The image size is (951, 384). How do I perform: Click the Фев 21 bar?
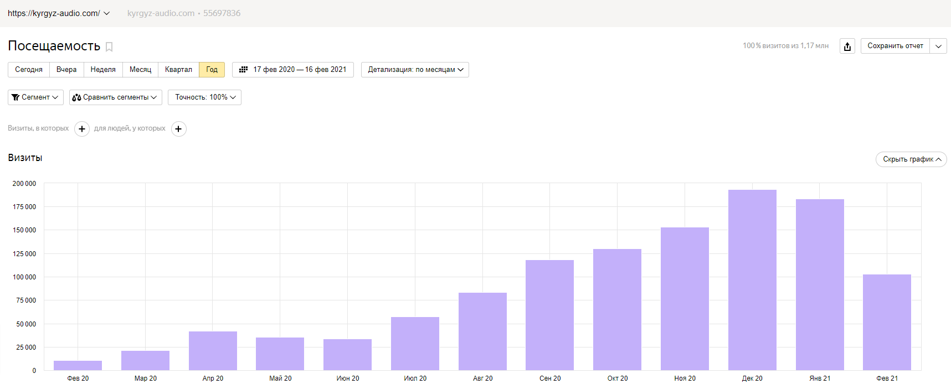click(x=887, y=322)
